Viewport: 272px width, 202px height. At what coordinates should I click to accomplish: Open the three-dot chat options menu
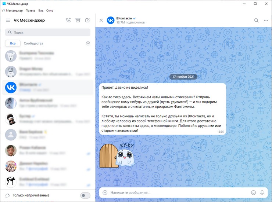click(x=266, y=20)
